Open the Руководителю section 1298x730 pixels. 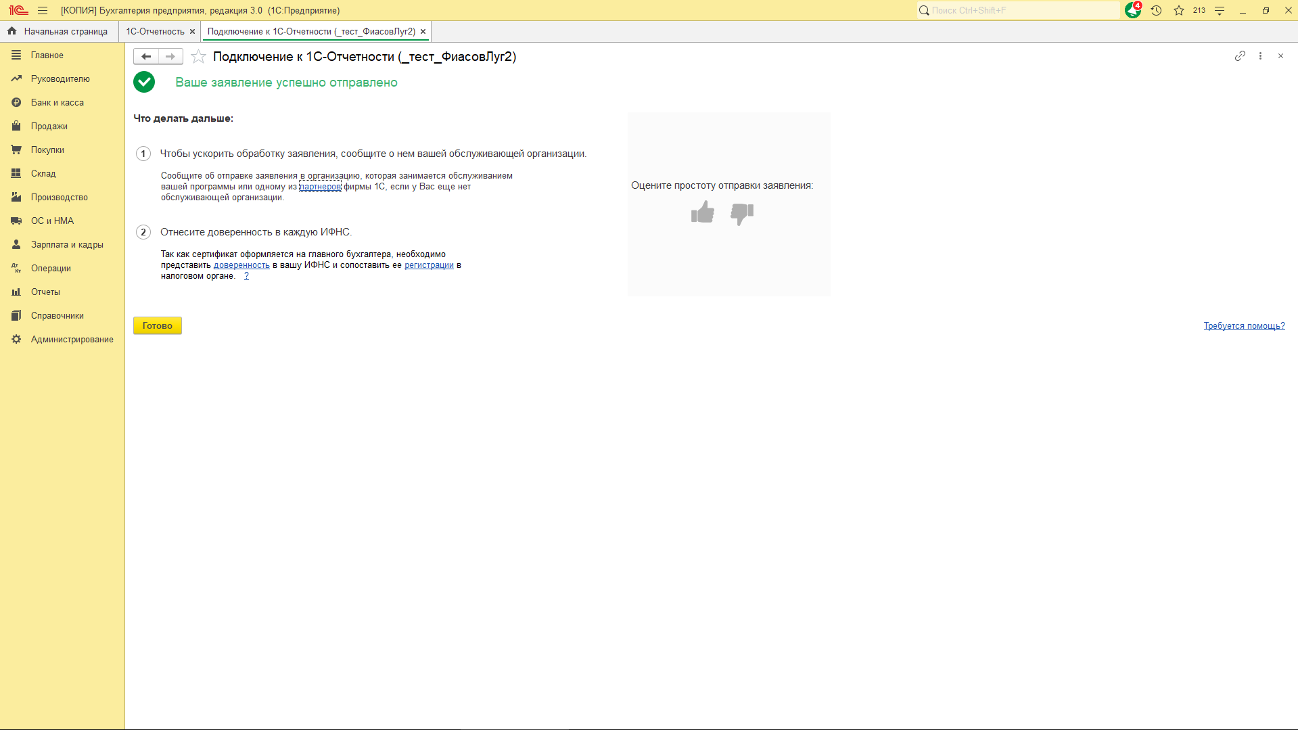[62, 79]
